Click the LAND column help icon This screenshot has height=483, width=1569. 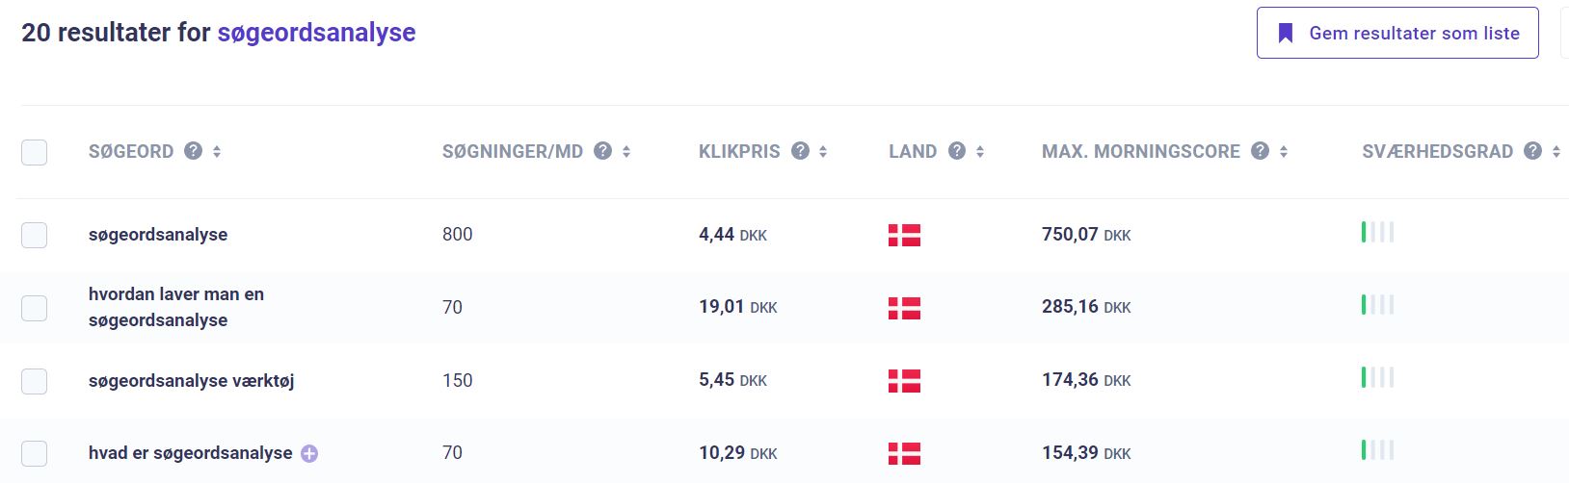[957, 151]
